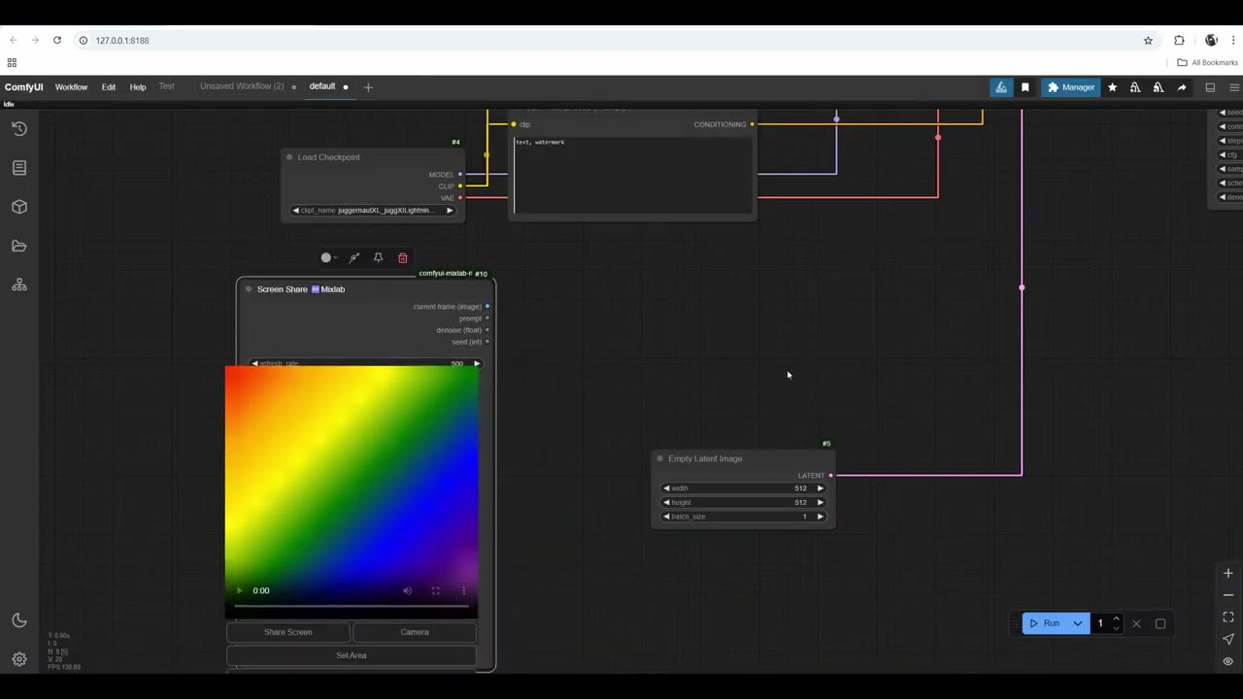Open the workflows folder icon in sidebar
Viewport: 1243px width, 699px height.
click(x=19, y=246)
